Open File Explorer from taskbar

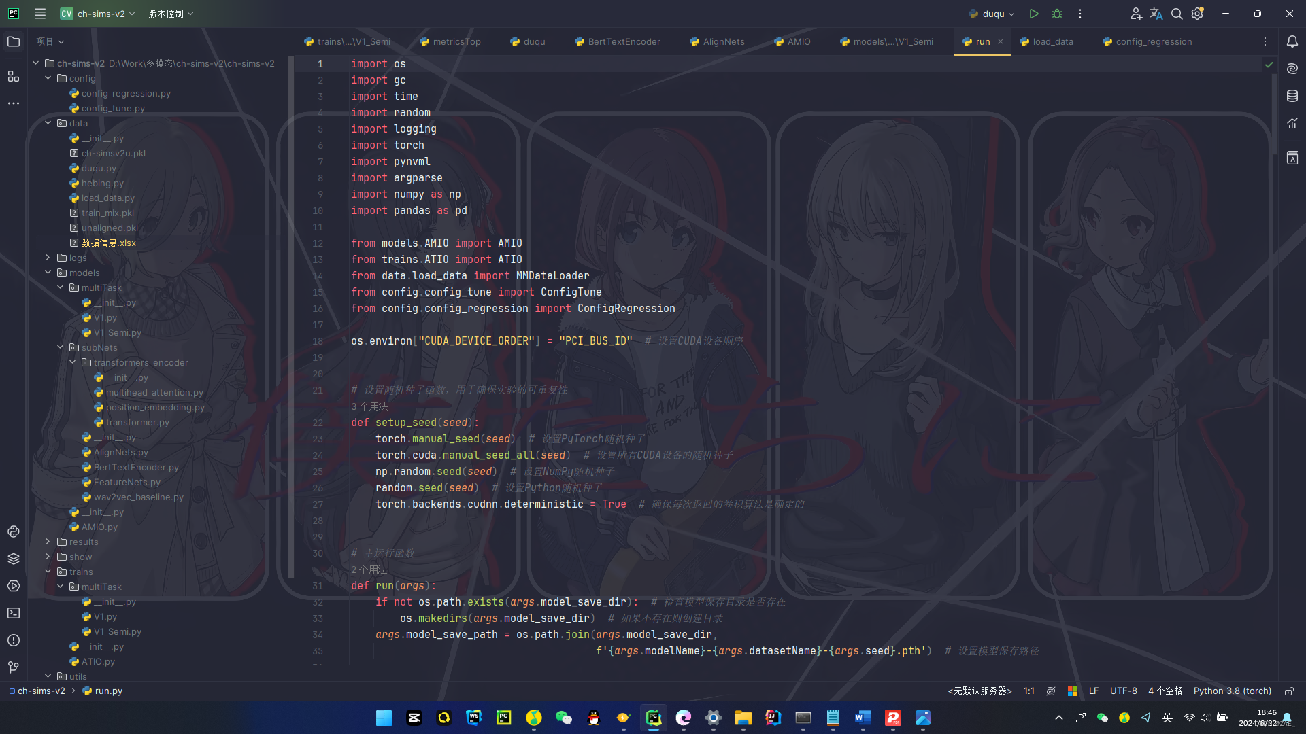pyautogui.click(x=743, y=718)
